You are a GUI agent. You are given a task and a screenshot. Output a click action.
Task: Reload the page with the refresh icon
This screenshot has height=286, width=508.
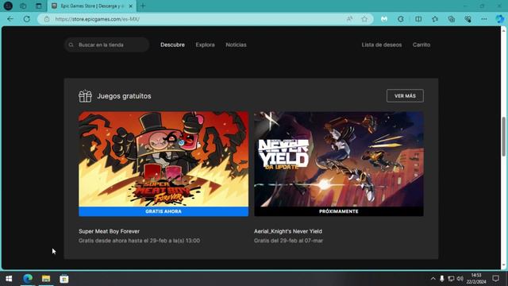point(26,19)
